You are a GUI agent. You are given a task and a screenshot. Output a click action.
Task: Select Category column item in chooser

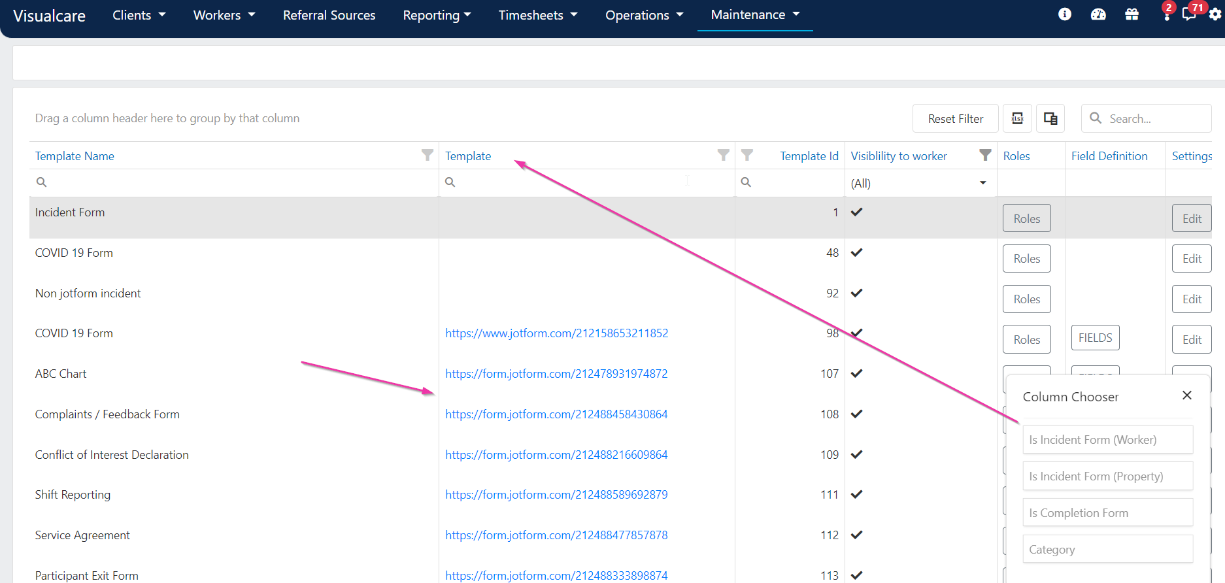point(1107,549)
